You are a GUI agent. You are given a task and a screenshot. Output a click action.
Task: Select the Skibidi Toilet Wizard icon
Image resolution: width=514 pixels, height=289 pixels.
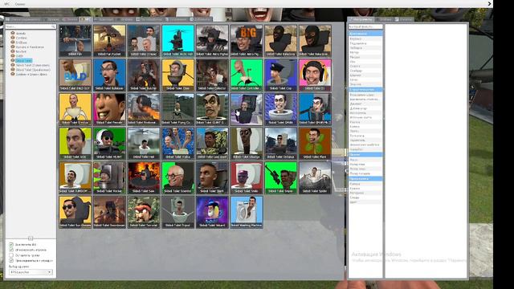pyautogui.click(x=212, y=212)
